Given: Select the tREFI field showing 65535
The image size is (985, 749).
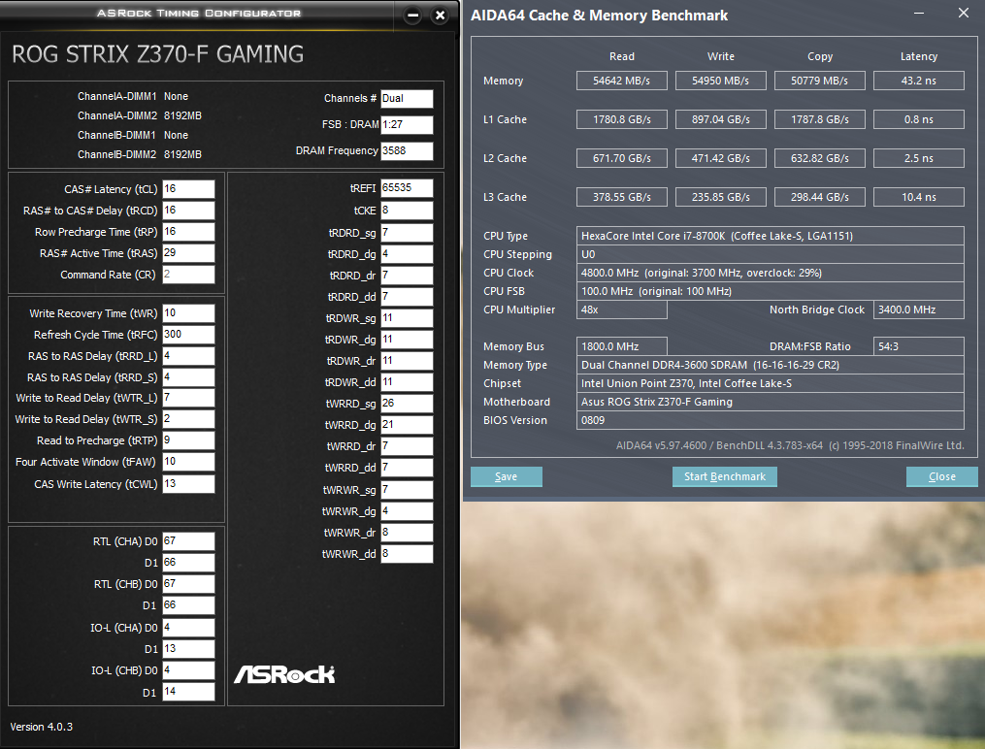Looking at the screenshot, I should [407, 187].
